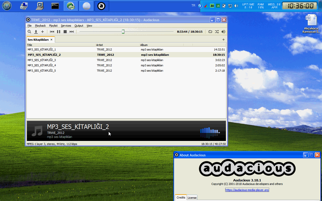The image size is (322, 201).
Task: Skip to the next track
Action: click(x=72, y=32)
